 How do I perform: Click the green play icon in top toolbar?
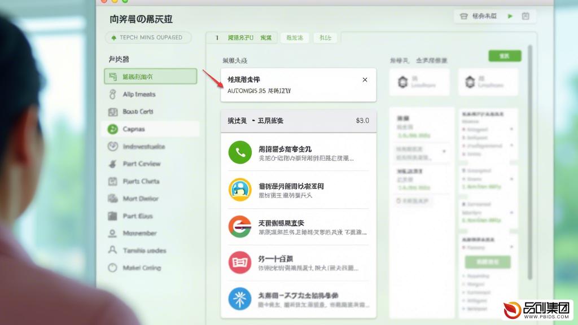[510, 16]
